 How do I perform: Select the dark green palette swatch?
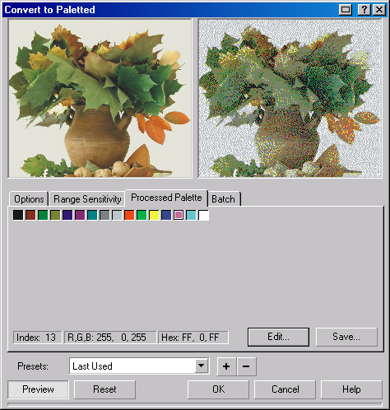(43, 215)
